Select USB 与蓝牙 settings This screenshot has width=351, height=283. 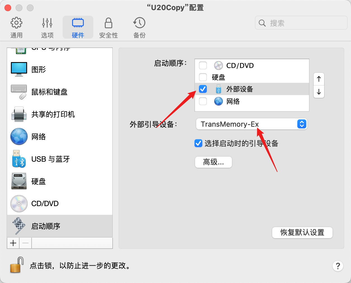[x=19, y=159]
